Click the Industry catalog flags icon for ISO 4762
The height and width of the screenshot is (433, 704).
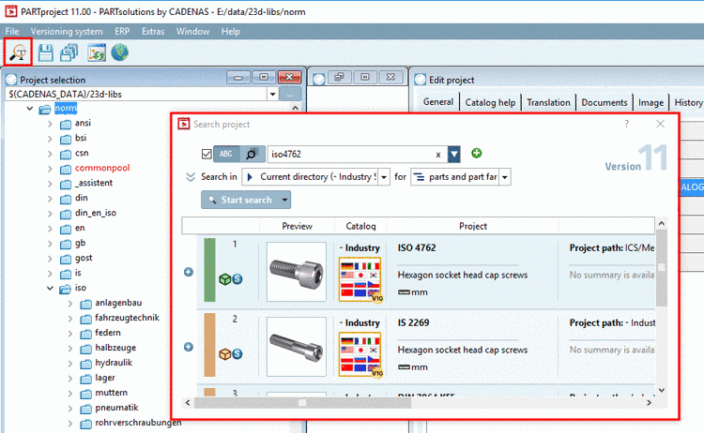[360, 279]
